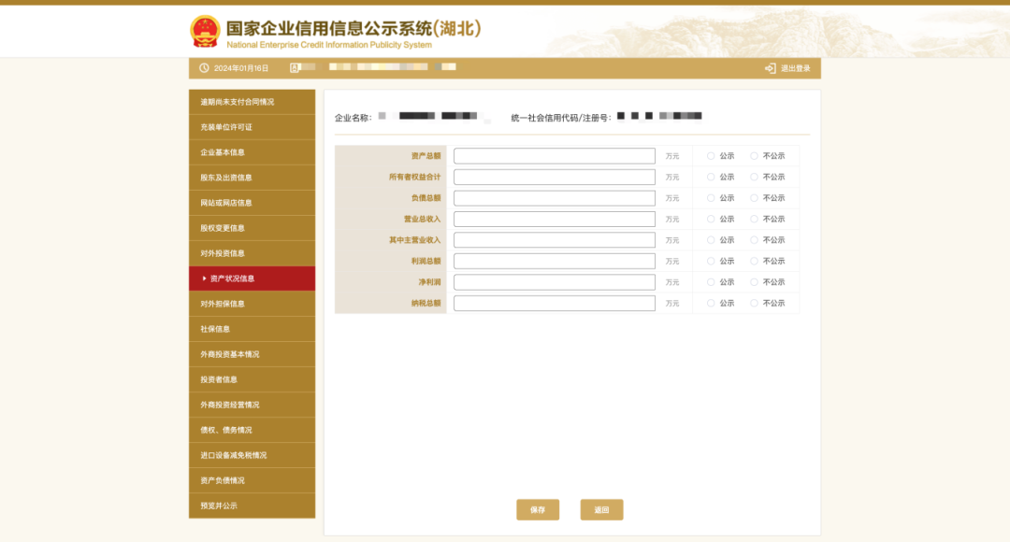Select 公示 for 净利润

tap(711, 282)
